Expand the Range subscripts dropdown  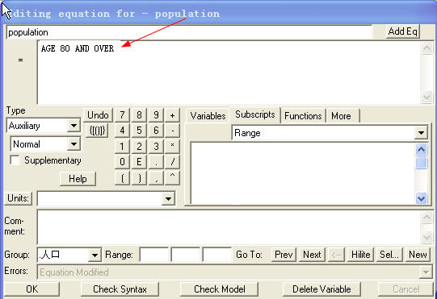pos(421,133)
